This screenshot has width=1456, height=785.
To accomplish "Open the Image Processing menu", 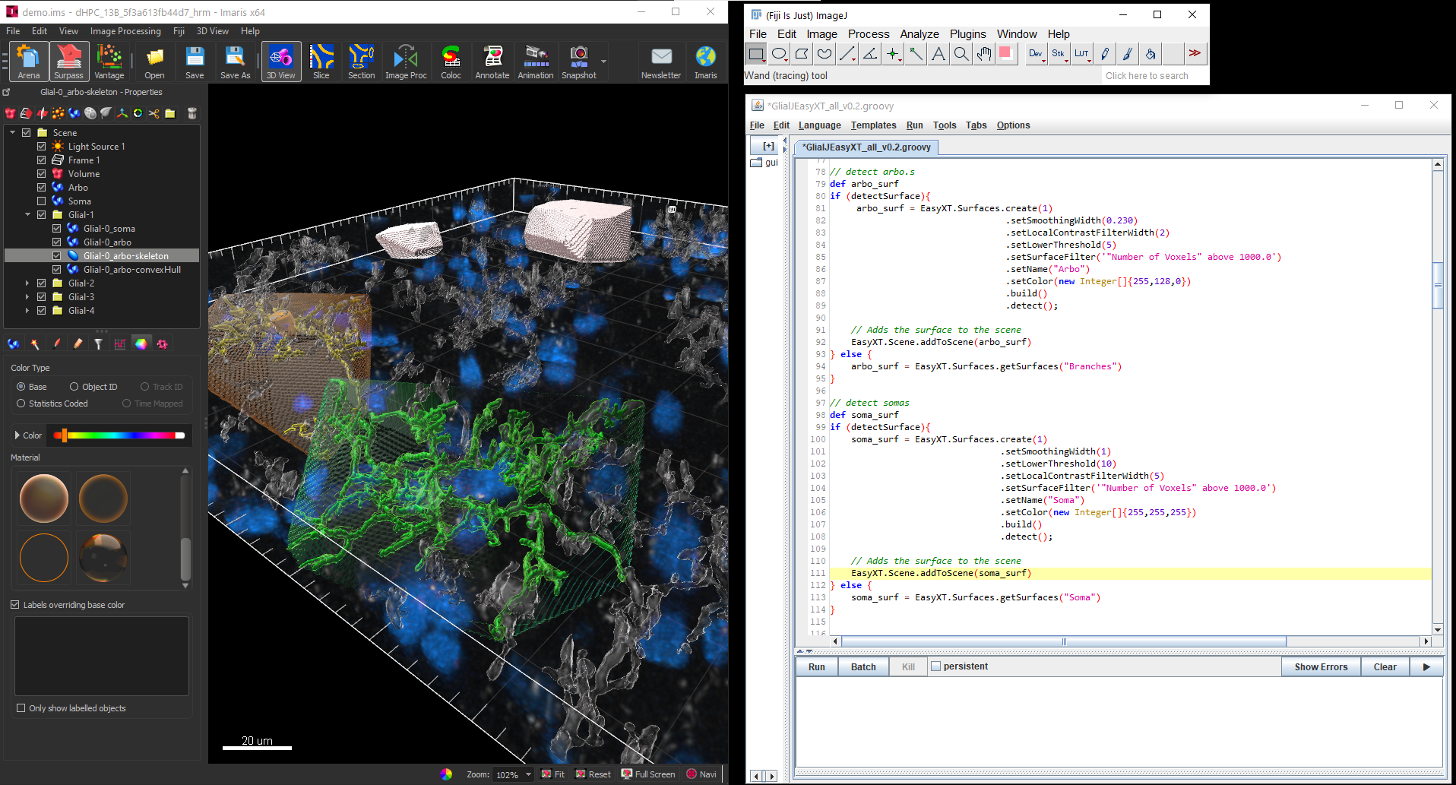I will 125,31.
